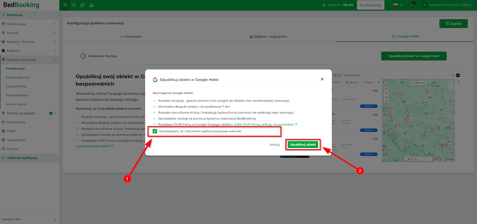This screenshot has height=224, width=477.
Task: Expand the Raporty i finanse chevron
Action: (55, 42)
